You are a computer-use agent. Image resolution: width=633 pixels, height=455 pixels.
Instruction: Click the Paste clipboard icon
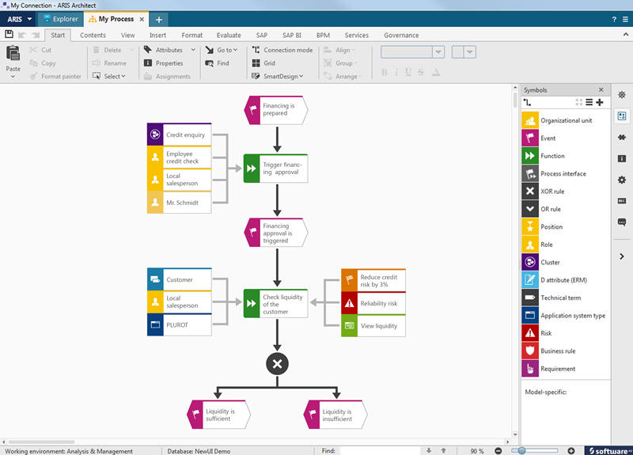(x=13, y=53)
